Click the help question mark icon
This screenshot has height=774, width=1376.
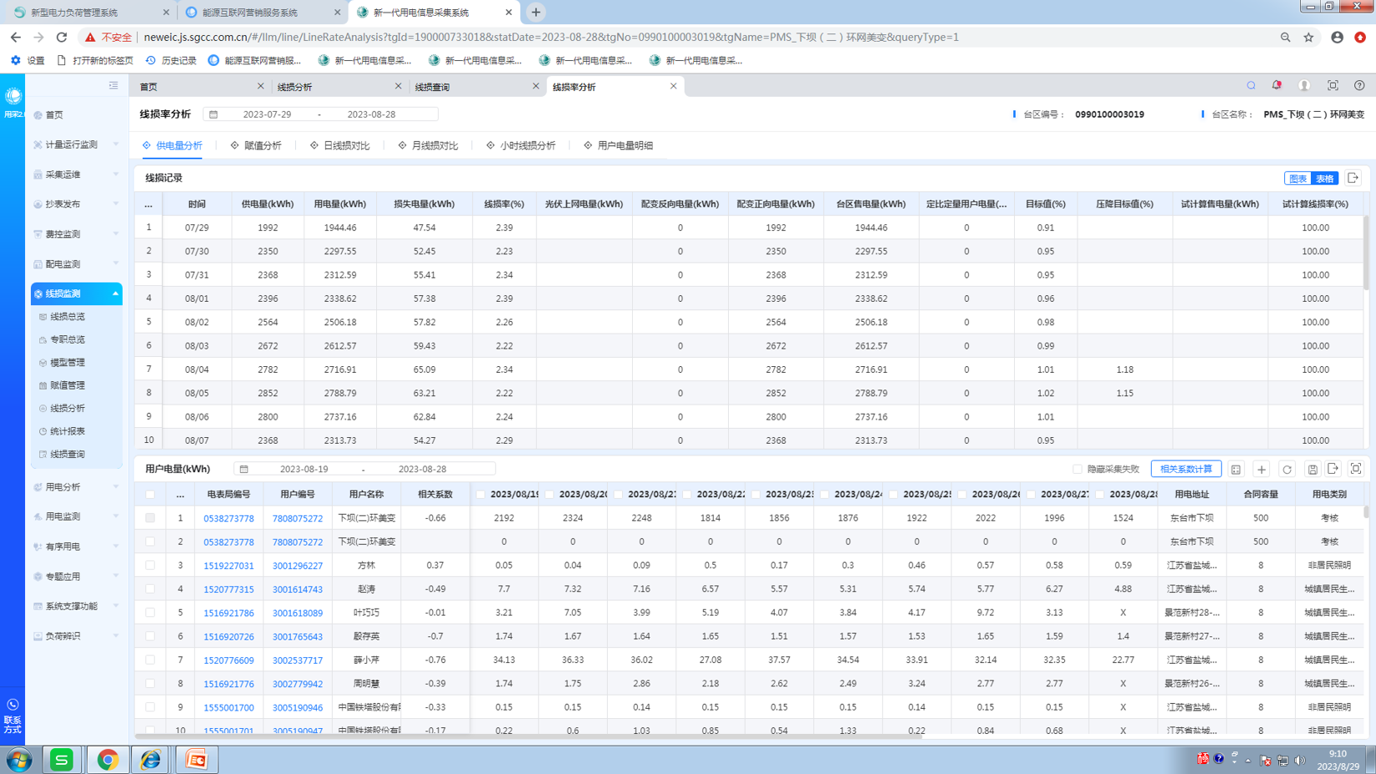(x=1359, y=86)
